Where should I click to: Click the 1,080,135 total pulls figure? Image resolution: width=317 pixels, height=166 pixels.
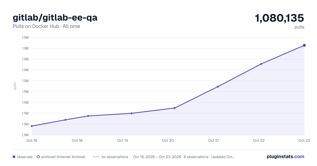click(x=279, y=18)
